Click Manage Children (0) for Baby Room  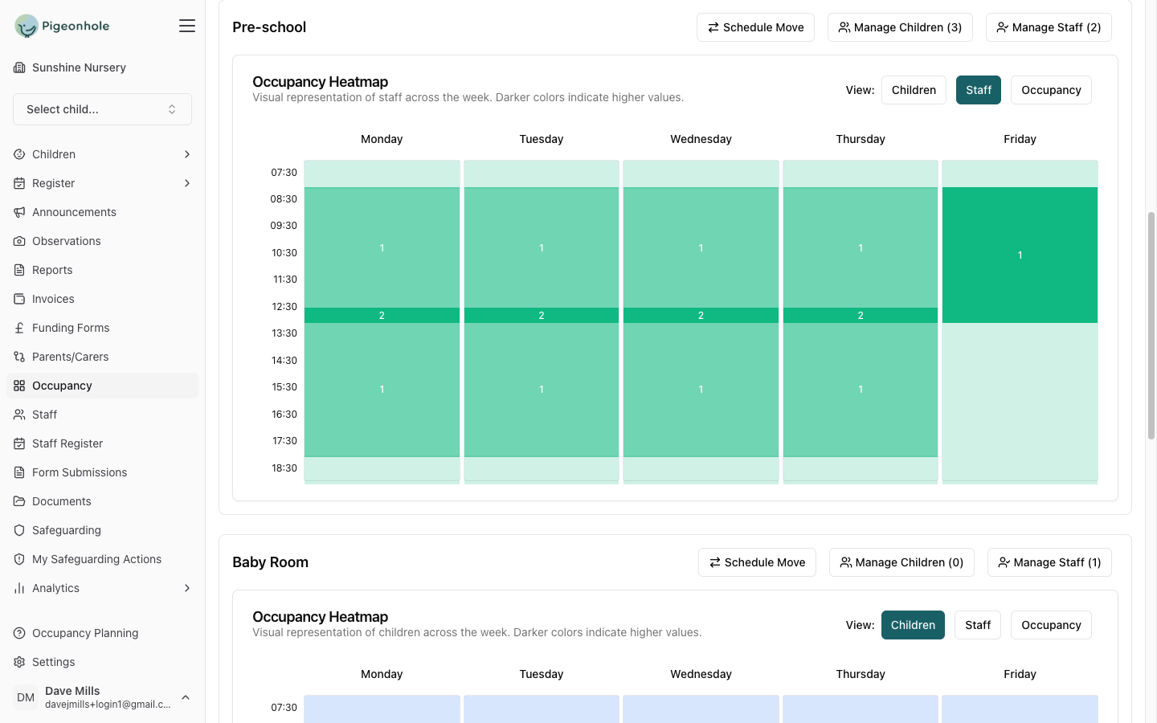pos(901,562)
